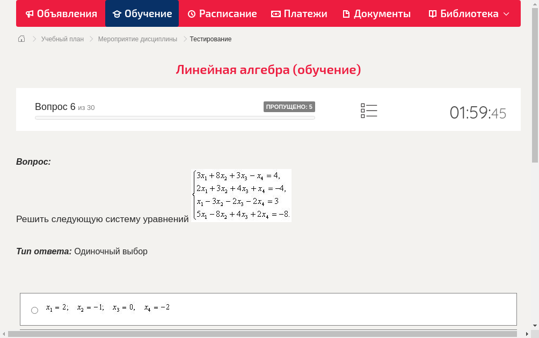Click the megaphone icon on Объявления

(30, 13)
